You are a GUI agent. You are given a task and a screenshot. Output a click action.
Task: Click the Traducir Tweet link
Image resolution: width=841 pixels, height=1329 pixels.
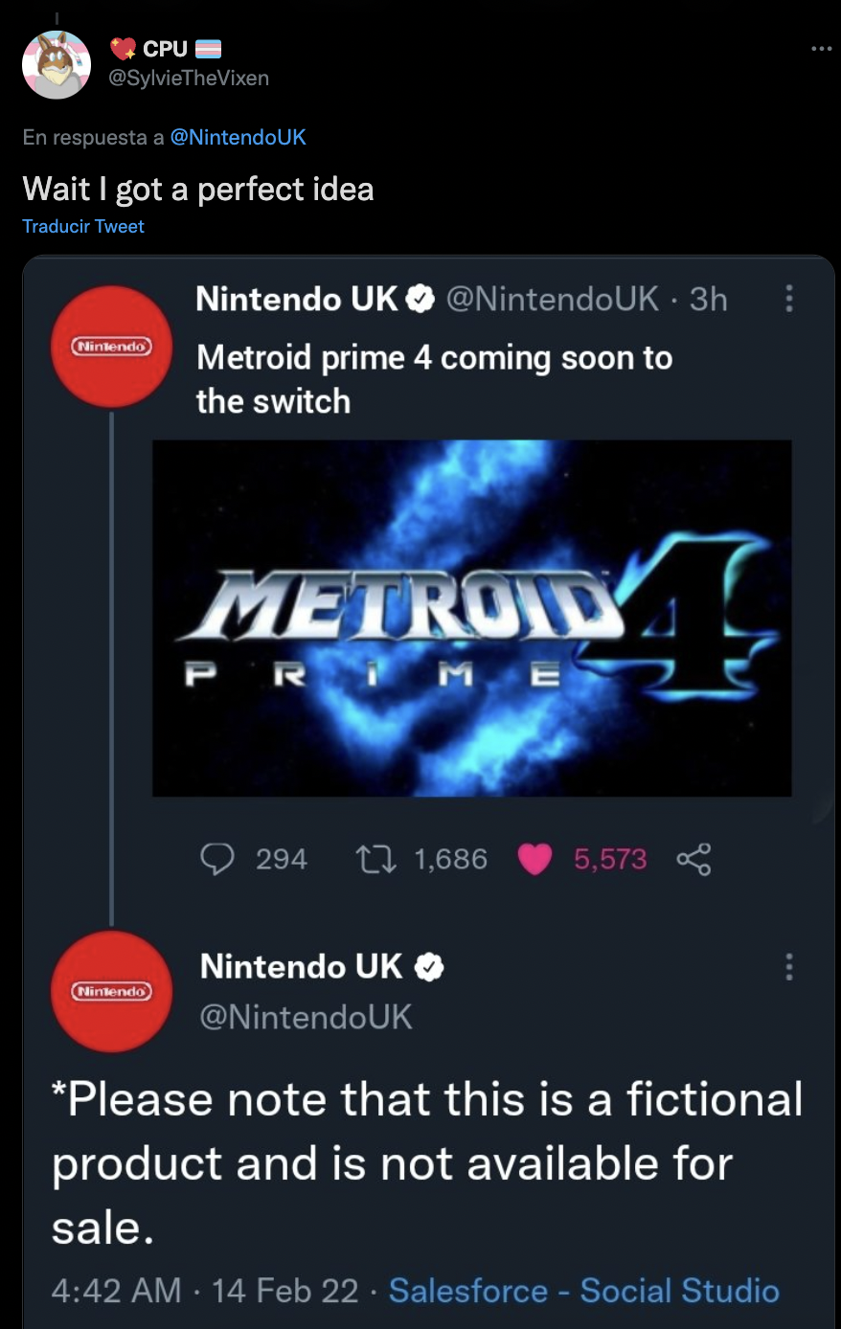[x=83, y=227]
